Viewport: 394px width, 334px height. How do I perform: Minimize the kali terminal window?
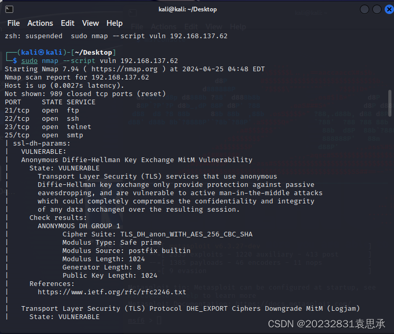point(365,9)
